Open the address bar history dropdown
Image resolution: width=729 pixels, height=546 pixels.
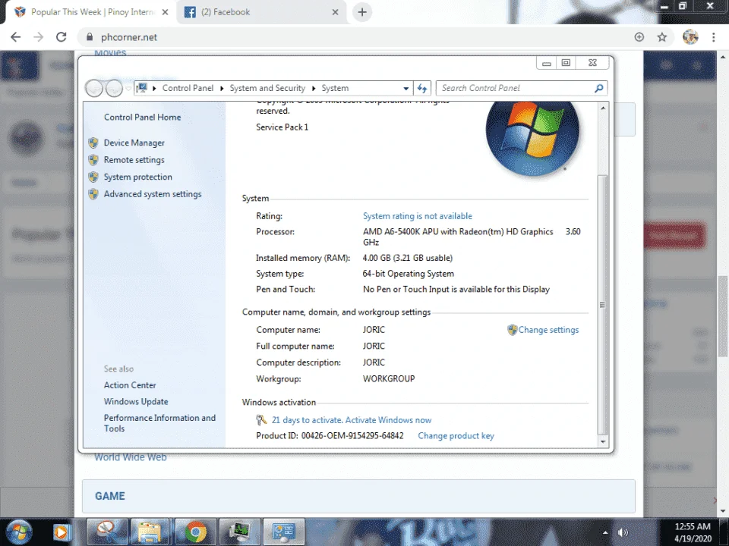[406, 88]
